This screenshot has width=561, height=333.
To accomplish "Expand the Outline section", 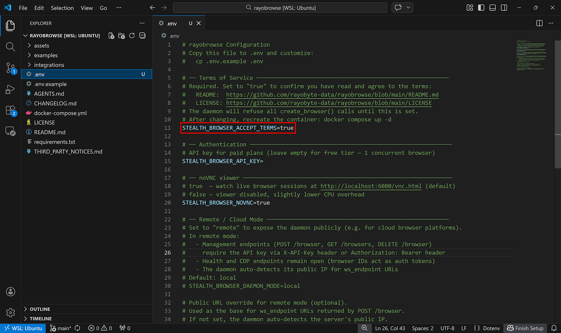I will tap(40, 309).
